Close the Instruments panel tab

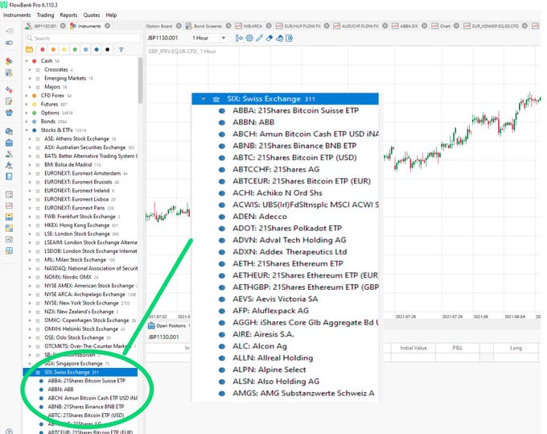tap(108, 26)
